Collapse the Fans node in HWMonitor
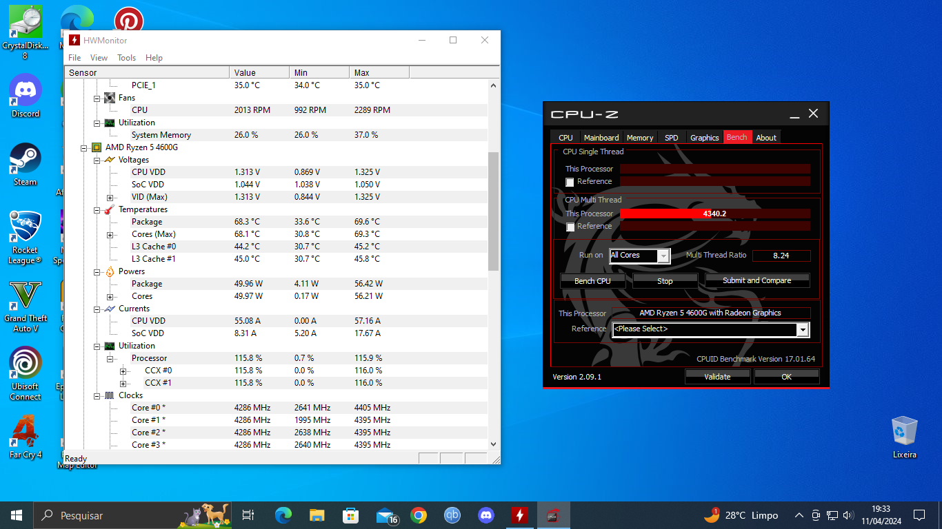Viewport: 942px width, 529px height. 97,98
